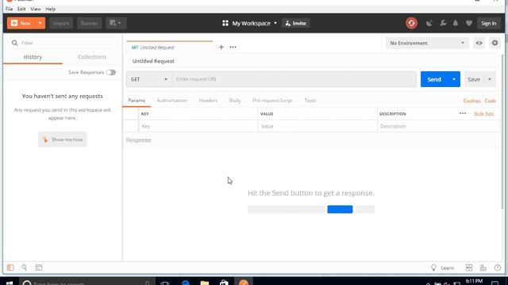Open File Explorer from taskbar
Viewport: 508px width, 285px height.
point(205,283)
